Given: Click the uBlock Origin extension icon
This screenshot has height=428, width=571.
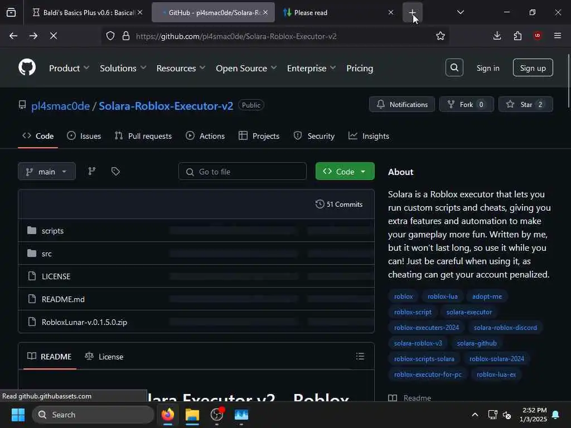Looking at the screenshot, I should (x=538, y=36).
